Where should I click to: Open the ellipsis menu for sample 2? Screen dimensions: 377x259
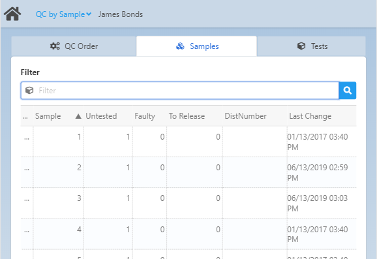tap(27, 169)
